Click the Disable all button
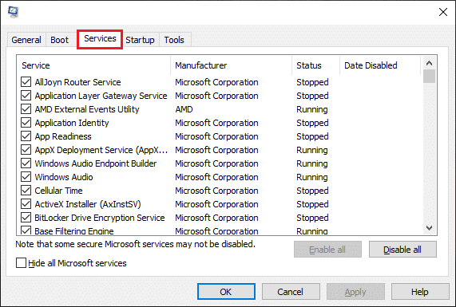Viewport: 456px width, 307px height. (402, 250)
